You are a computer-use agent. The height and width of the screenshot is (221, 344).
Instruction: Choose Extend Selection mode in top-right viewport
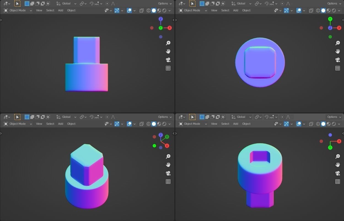[207, 4]
